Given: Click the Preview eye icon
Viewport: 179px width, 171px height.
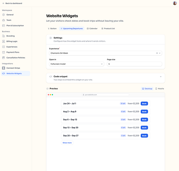Looking at the screenshot, I should click(47, 89).
